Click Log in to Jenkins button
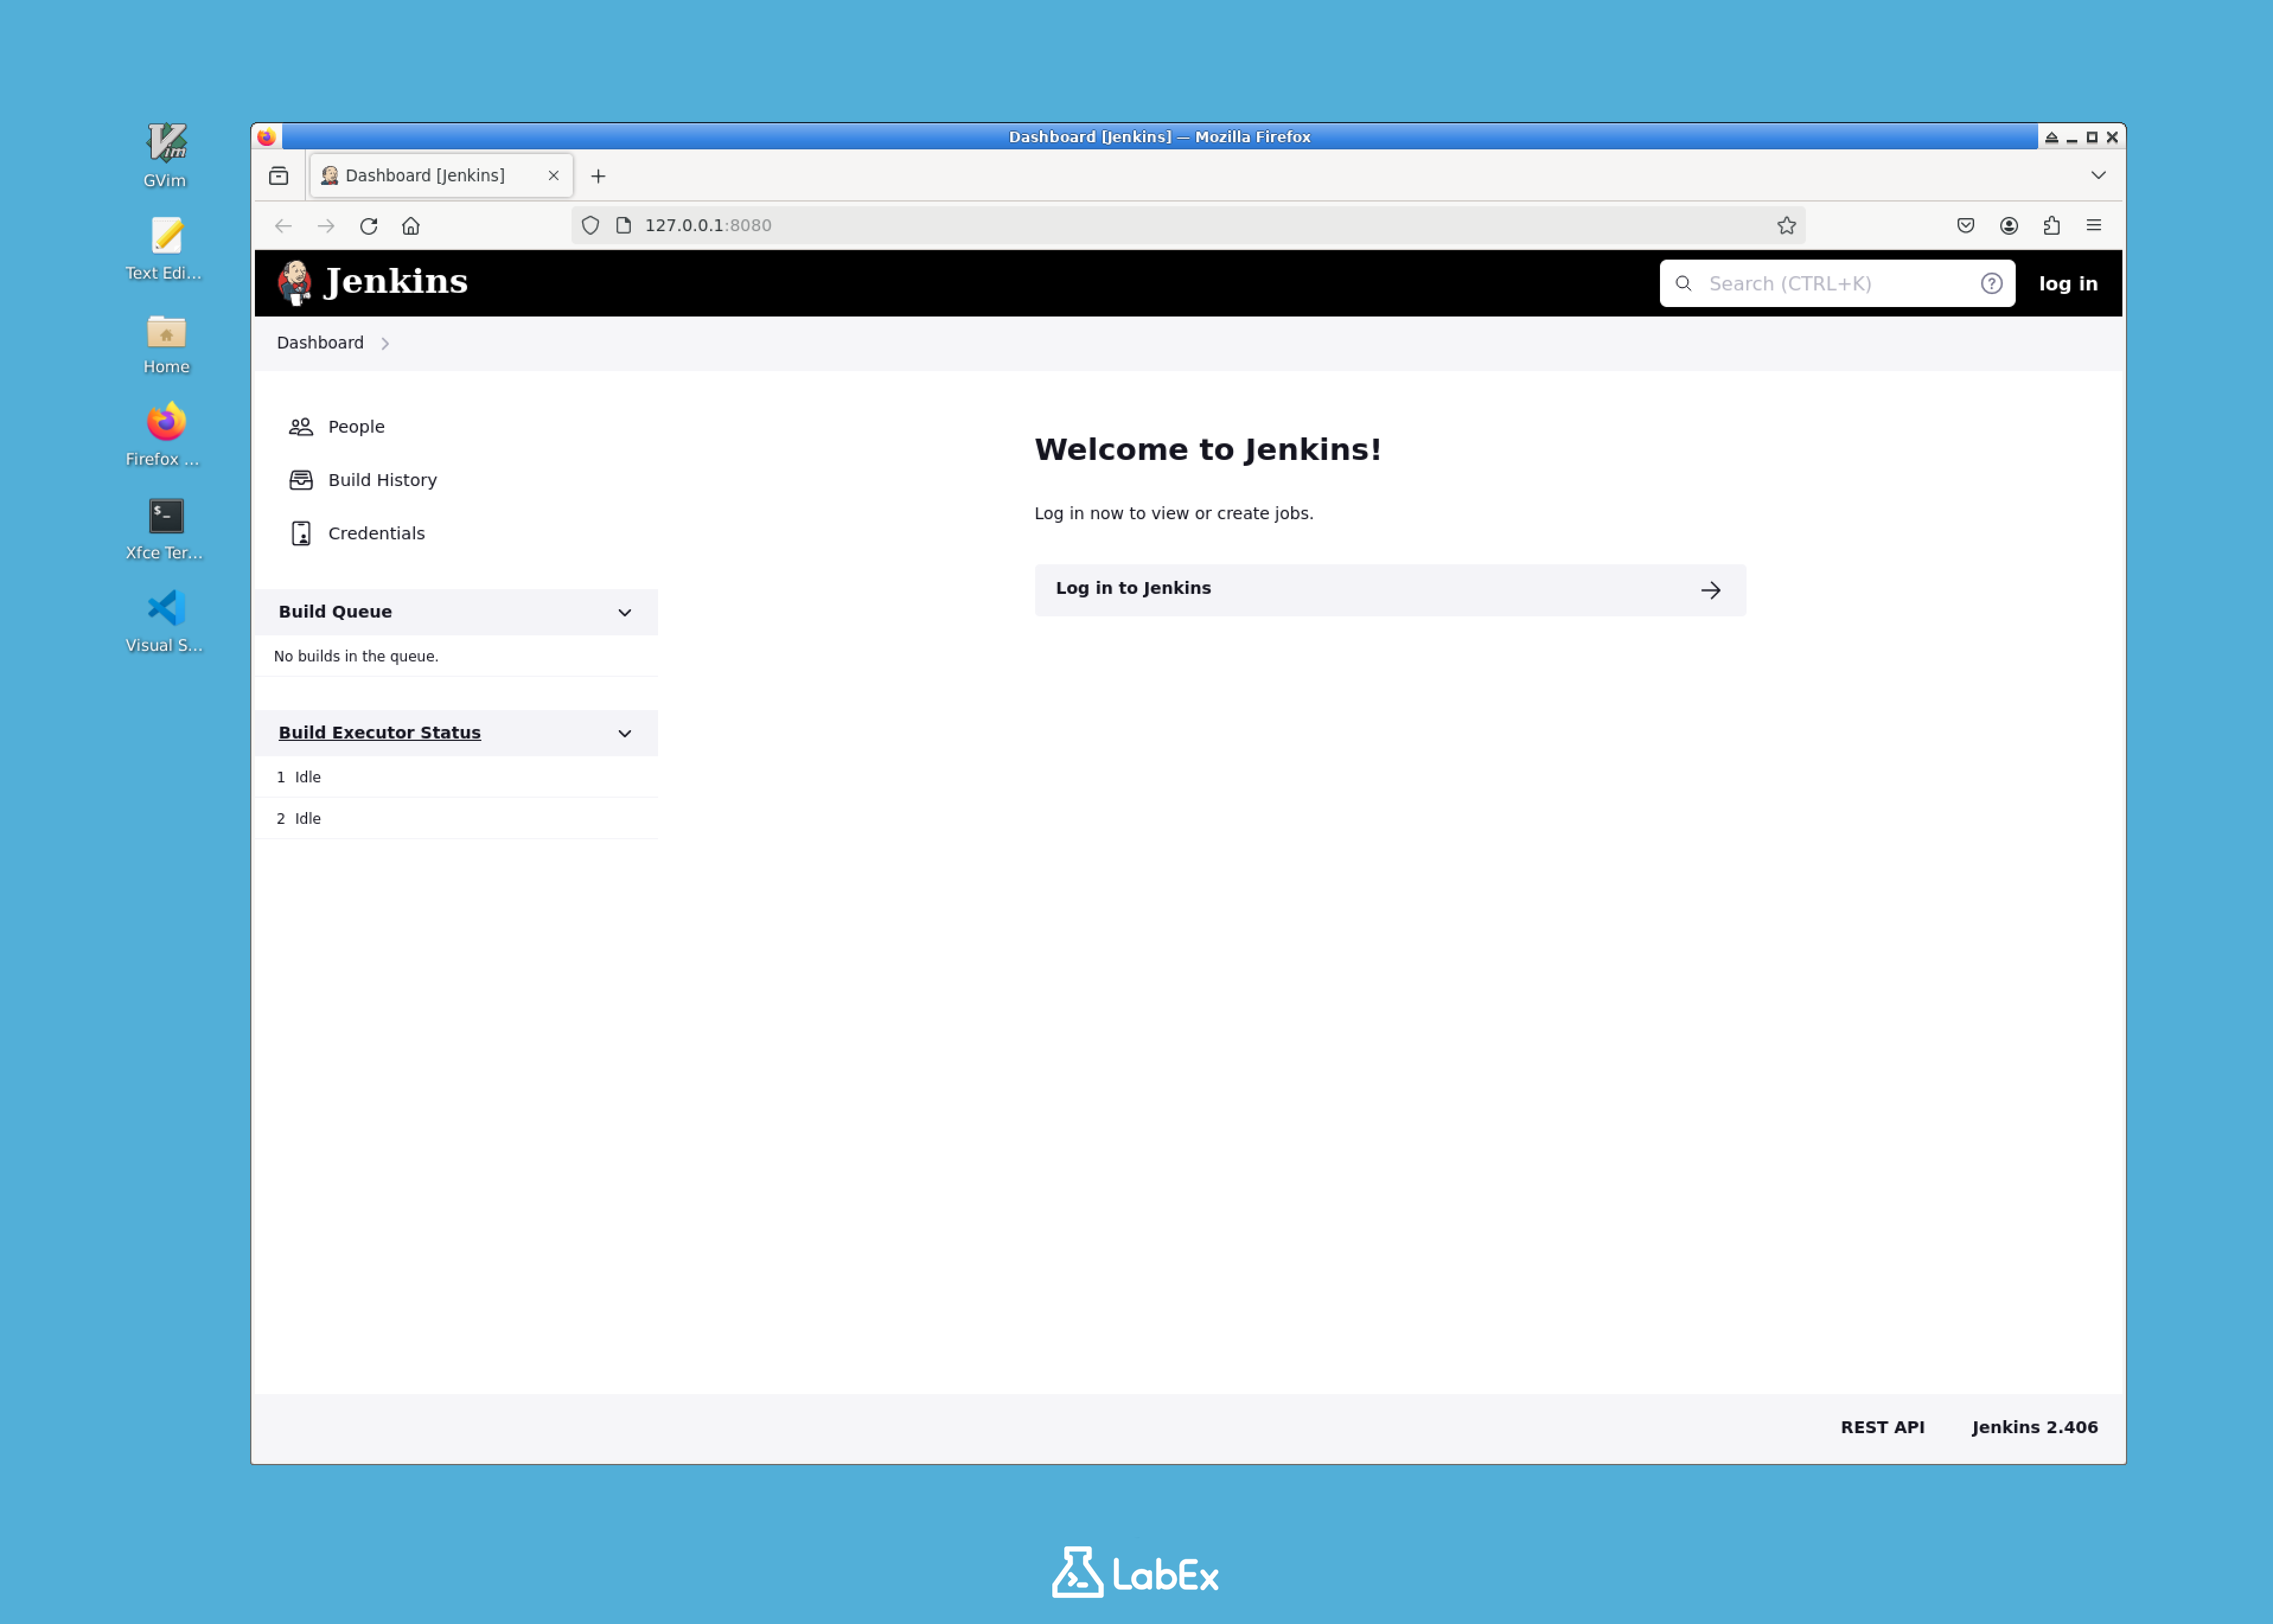2273x1624 pixels. (x=1389, y=589)
